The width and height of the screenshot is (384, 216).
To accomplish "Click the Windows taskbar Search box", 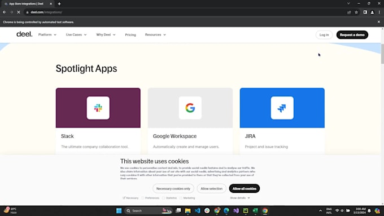I will (148, 210).
